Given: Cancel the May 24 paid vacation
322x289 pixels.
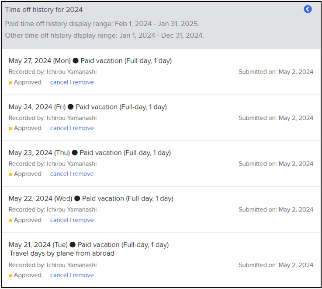Looking at the screenshot, I should coord(59,128).
